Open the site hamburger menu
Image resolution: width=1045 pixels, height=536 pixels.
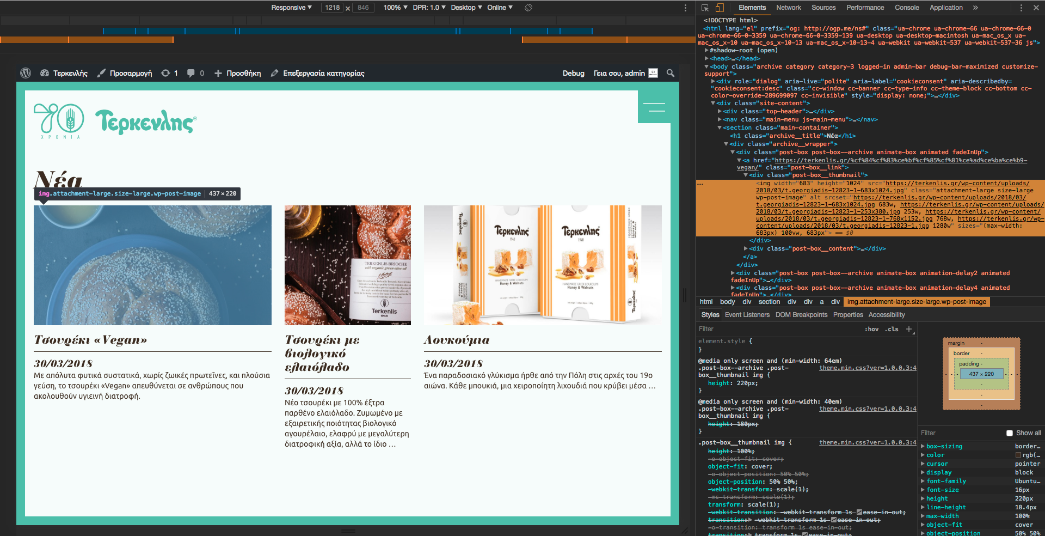pos(654,107)
